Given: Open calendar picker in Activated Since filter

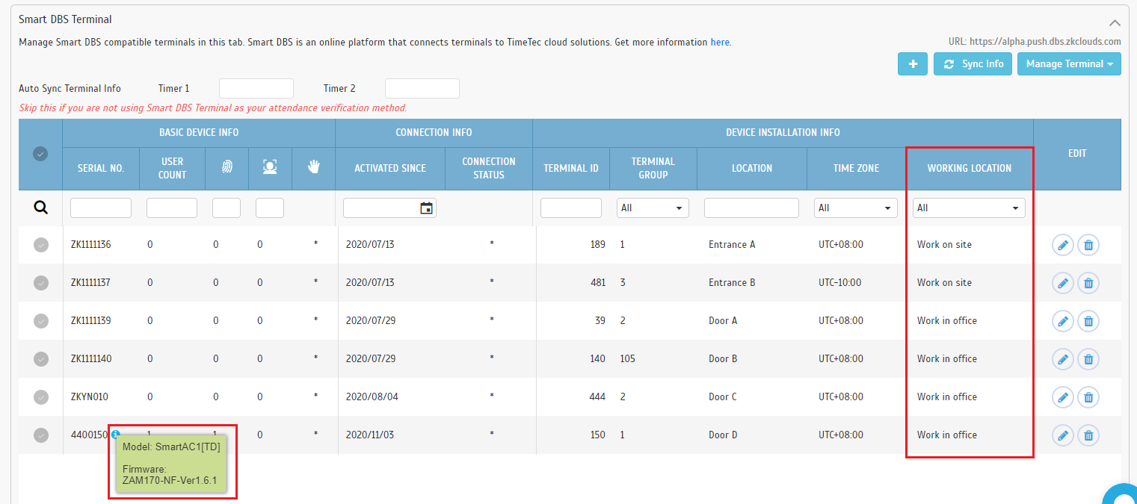Looking at the screenshot, I should pos(426,208).
